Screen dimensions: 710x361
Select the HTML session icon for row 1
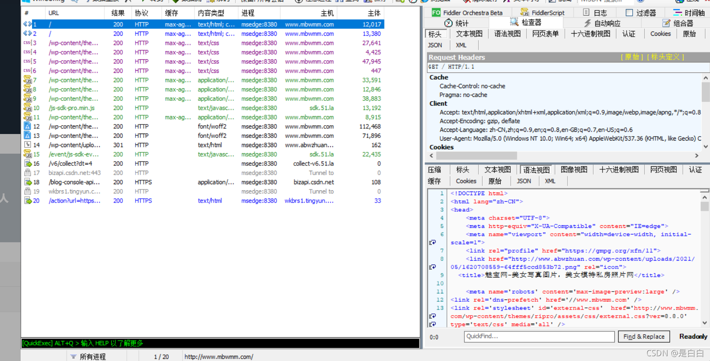pyautogui.click(x=27, y=24)
